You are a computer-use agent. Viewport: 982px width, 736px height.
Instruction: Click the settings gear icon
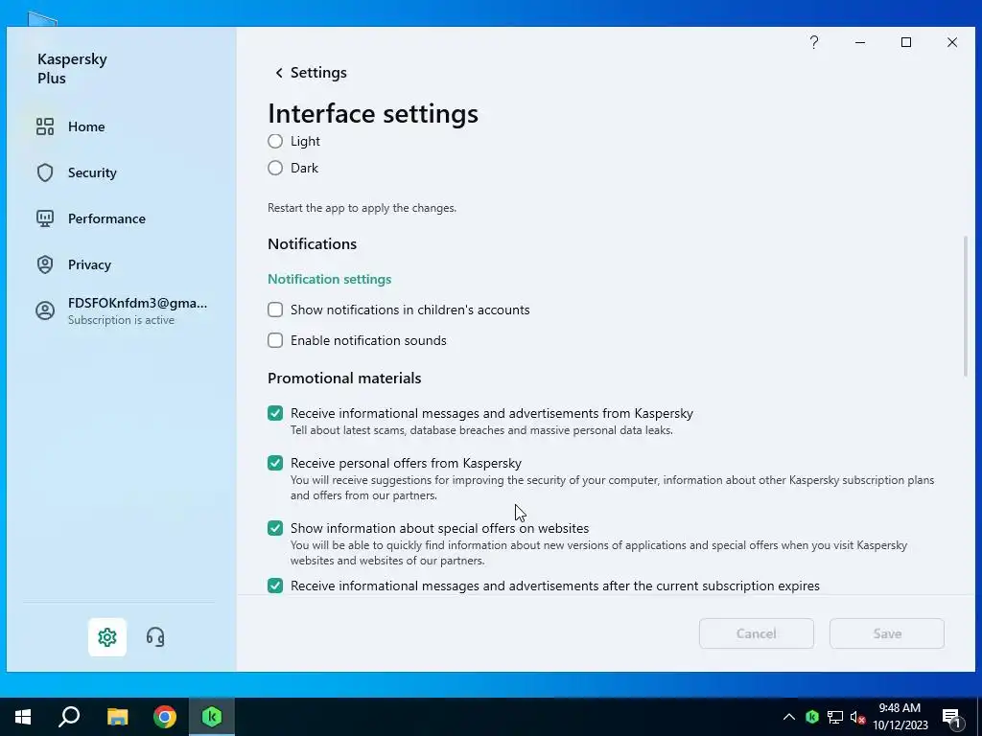click(x=107, y=637)
